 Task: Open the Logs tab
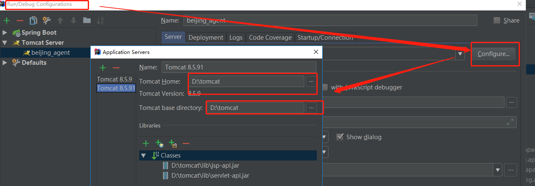pos(236,37)
